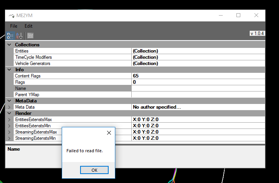Collapse the Render category
This screenshot has height=183, width=279.
[x=9, y=113]
